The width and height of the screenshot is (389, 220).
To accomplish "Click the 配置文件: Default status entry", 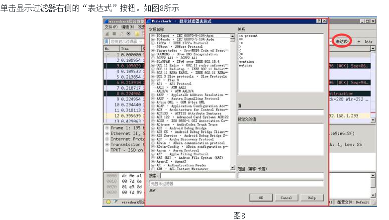I will pos(353,202).
